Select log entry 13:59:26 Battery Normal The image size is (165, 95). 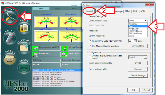click(57, 73)
